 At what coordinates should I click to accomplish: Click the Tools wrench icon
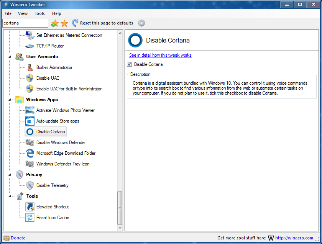click(x=20, y=196)
